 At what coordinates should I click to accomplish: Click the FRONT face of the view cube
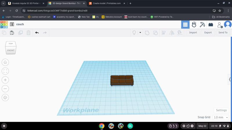click(x=11, y=50)
